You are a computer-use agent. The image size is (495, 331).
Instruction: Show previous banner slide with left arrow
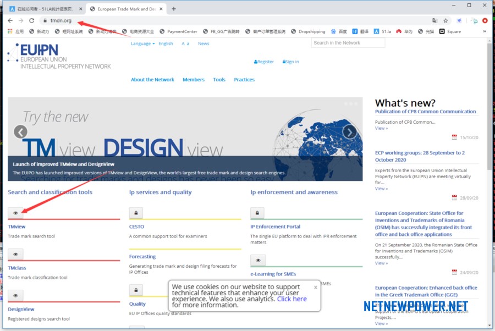(x=20, y=132)
